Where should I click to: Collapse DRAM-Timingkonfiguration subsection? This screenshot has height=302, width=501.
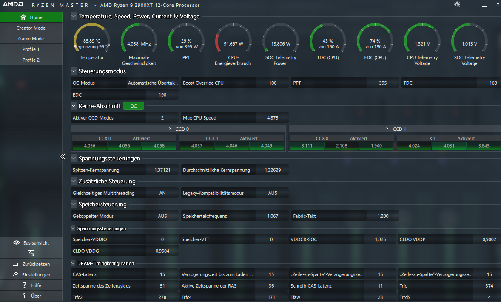click(x=73, y=263)
